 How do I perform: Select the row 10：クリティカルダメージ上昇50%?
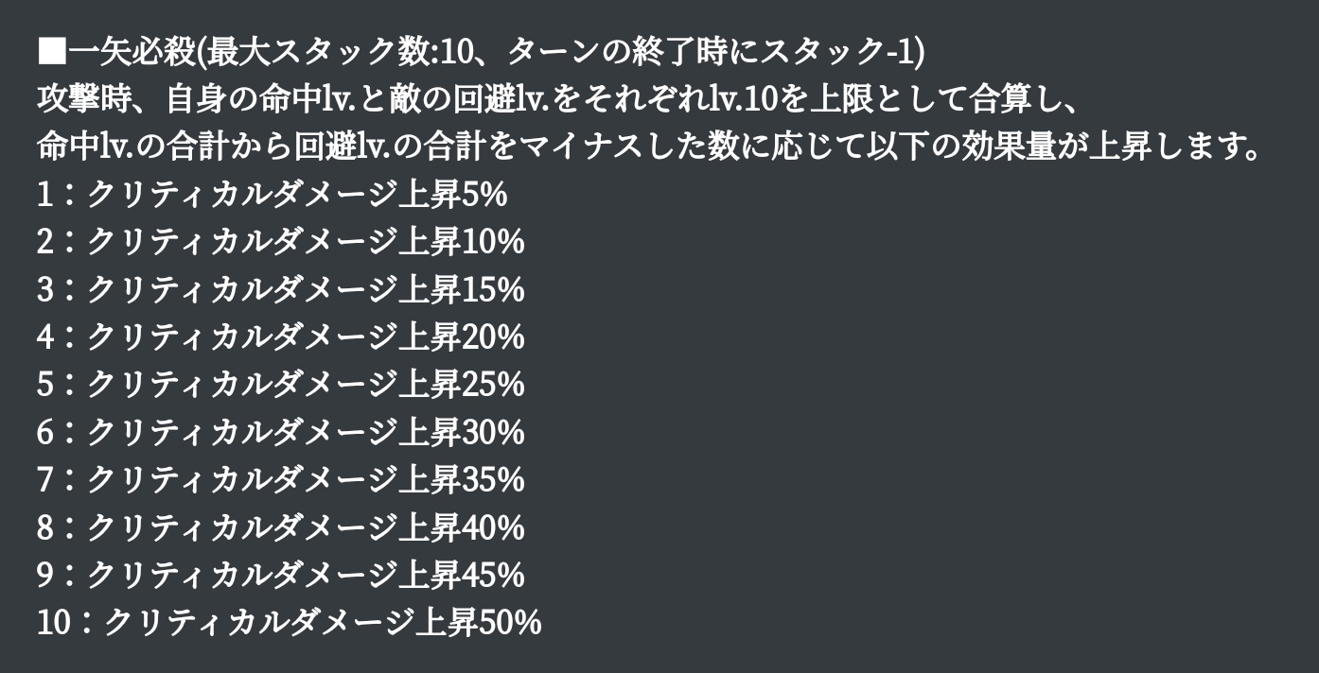point(289,622)
